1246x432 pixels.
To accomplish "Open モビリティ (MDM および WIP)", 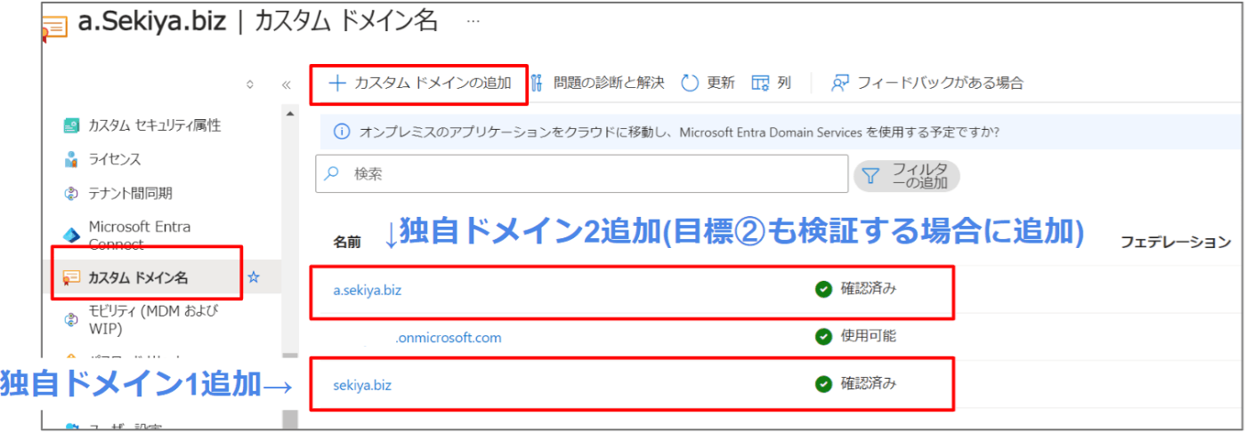I will point(153,319).
